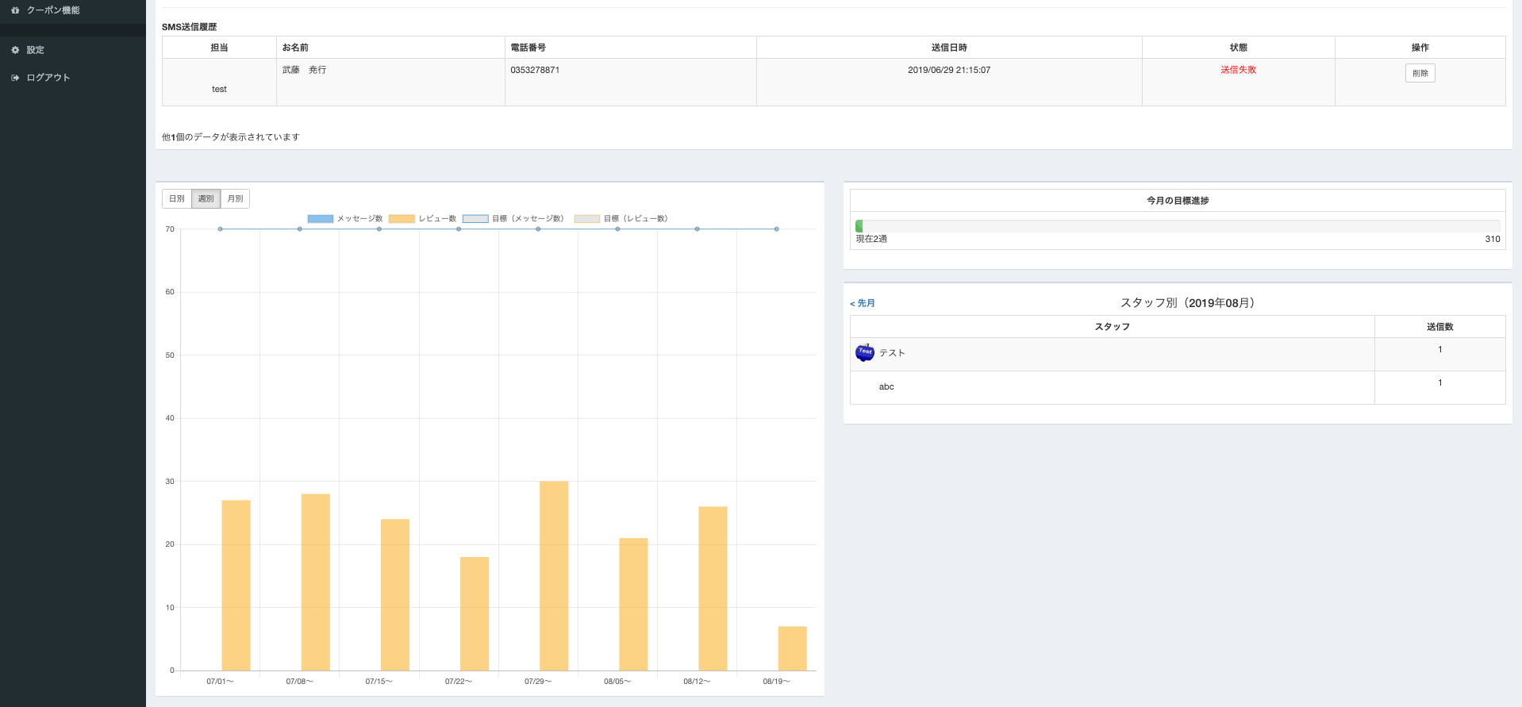Click the goal line point above 08/19

click(776, 229)
